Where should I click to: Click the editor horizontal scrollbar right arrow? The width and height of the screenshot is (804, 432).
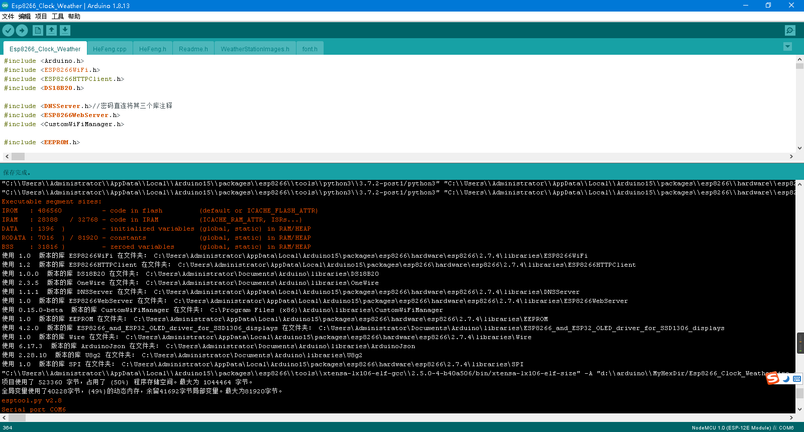(791, 156)
